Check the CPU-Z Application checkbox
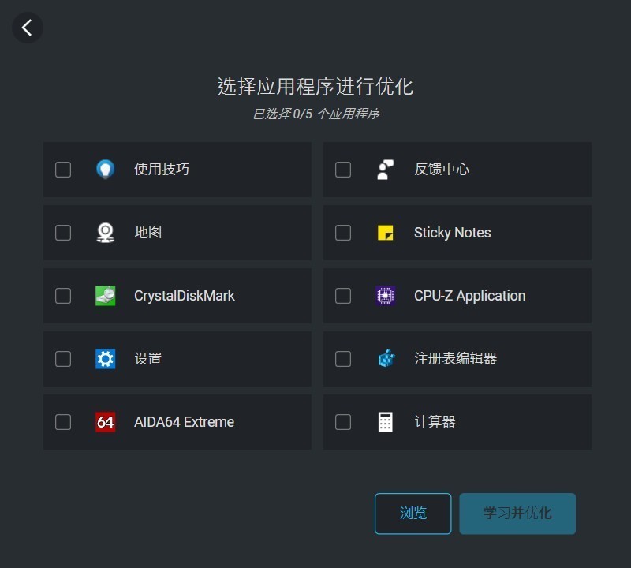Image resolution: width=631 pixels, height=568 pixels. 343,295
